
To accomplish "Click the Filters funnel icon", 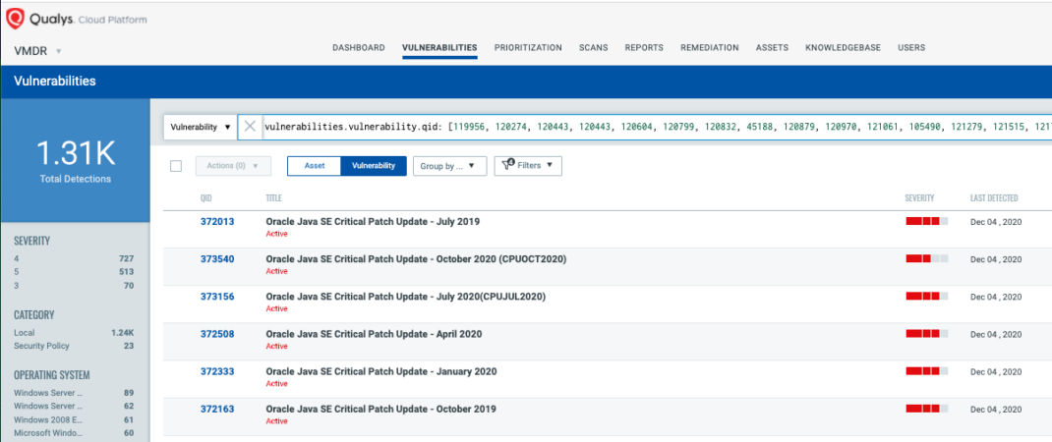I will [508, 165].
